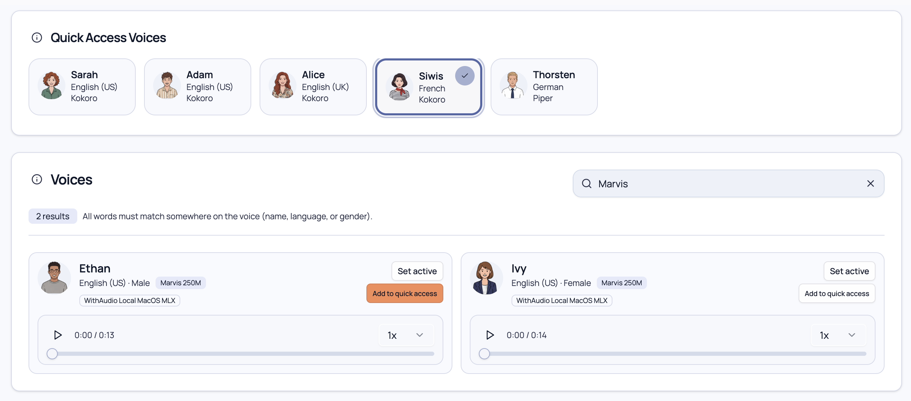Viewport: 911px width, 401px height.
Task: Play Ethan's voice preview
Action: [x=58, y=335]
